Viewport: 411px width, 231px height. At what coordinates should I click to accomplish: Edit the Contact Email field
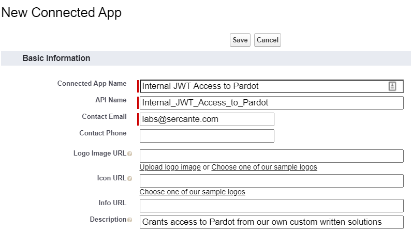pyautogui.click(x=207, y=119)
